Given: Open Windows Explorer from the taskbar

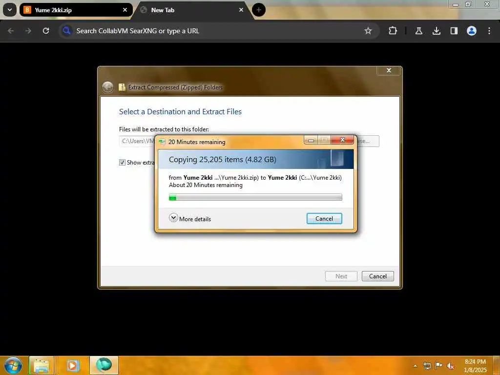Looking at the screenshot, I should click(42, 366).
